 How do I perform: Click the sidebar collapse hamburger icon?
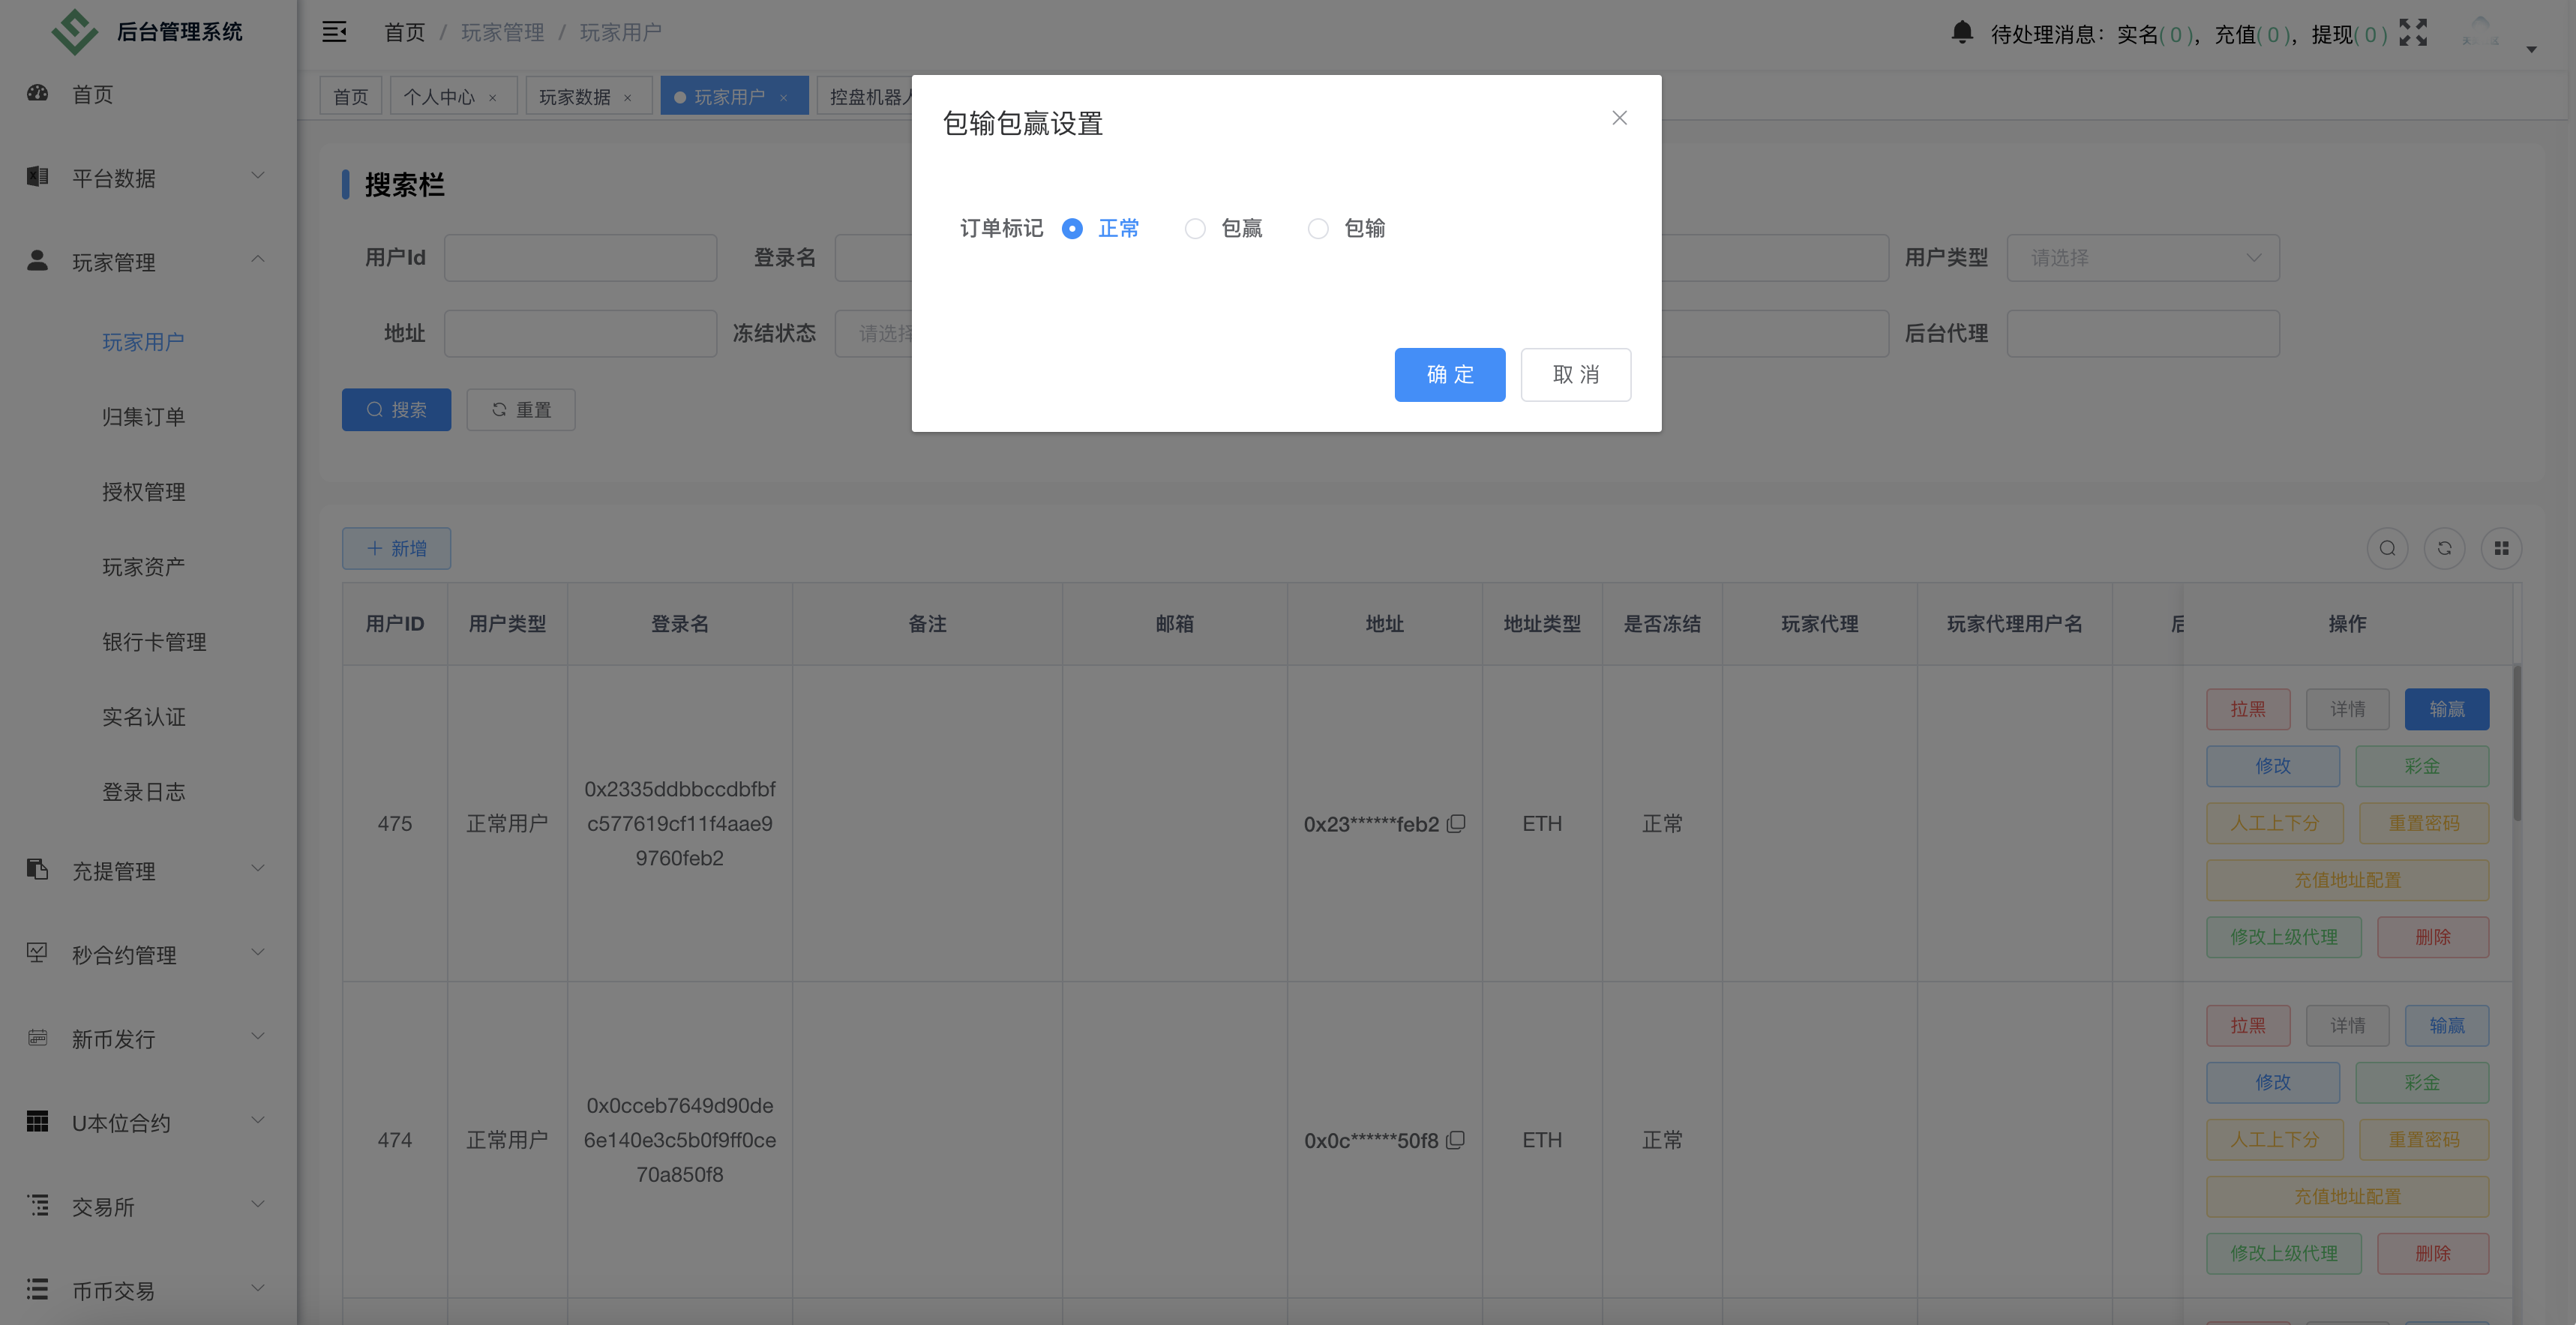(334, 32)
